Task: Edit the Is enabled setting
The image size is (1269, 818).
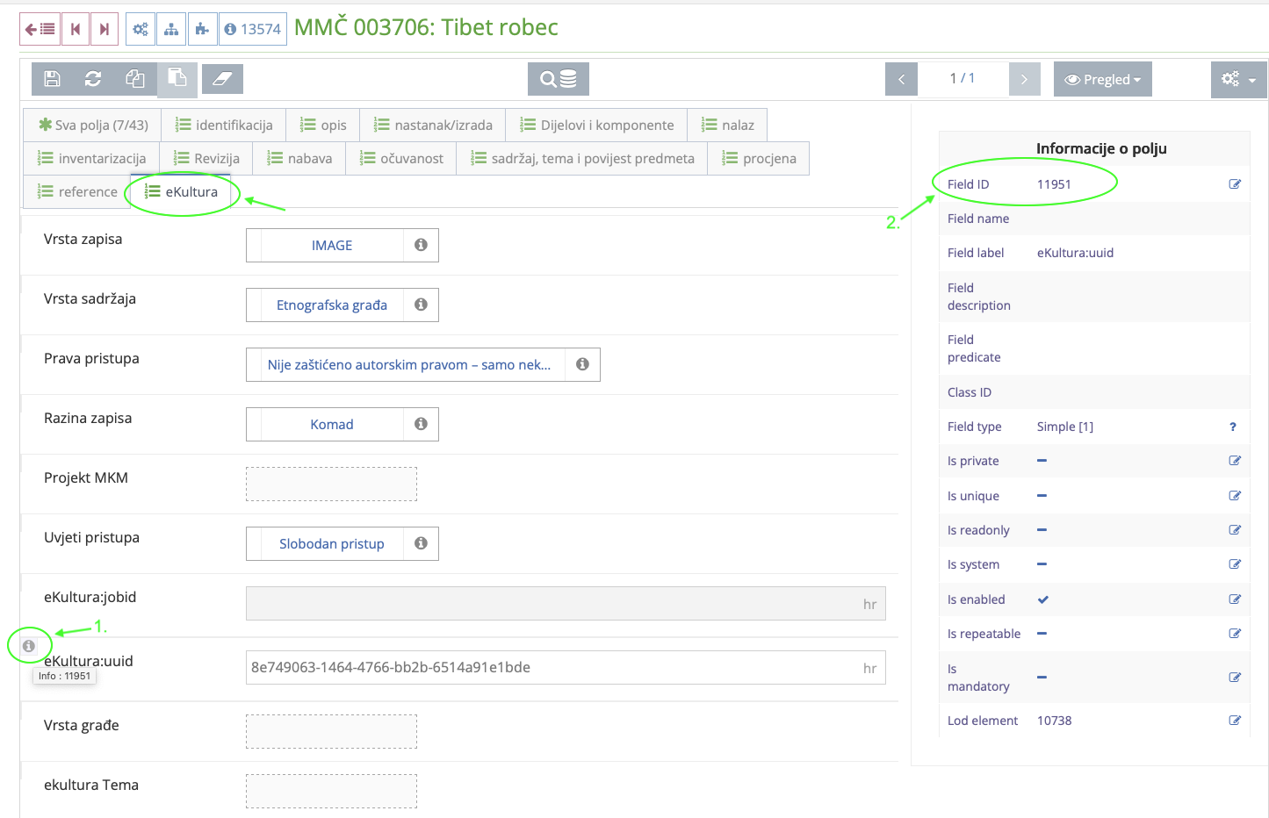Action: (x=1236, y=599)
